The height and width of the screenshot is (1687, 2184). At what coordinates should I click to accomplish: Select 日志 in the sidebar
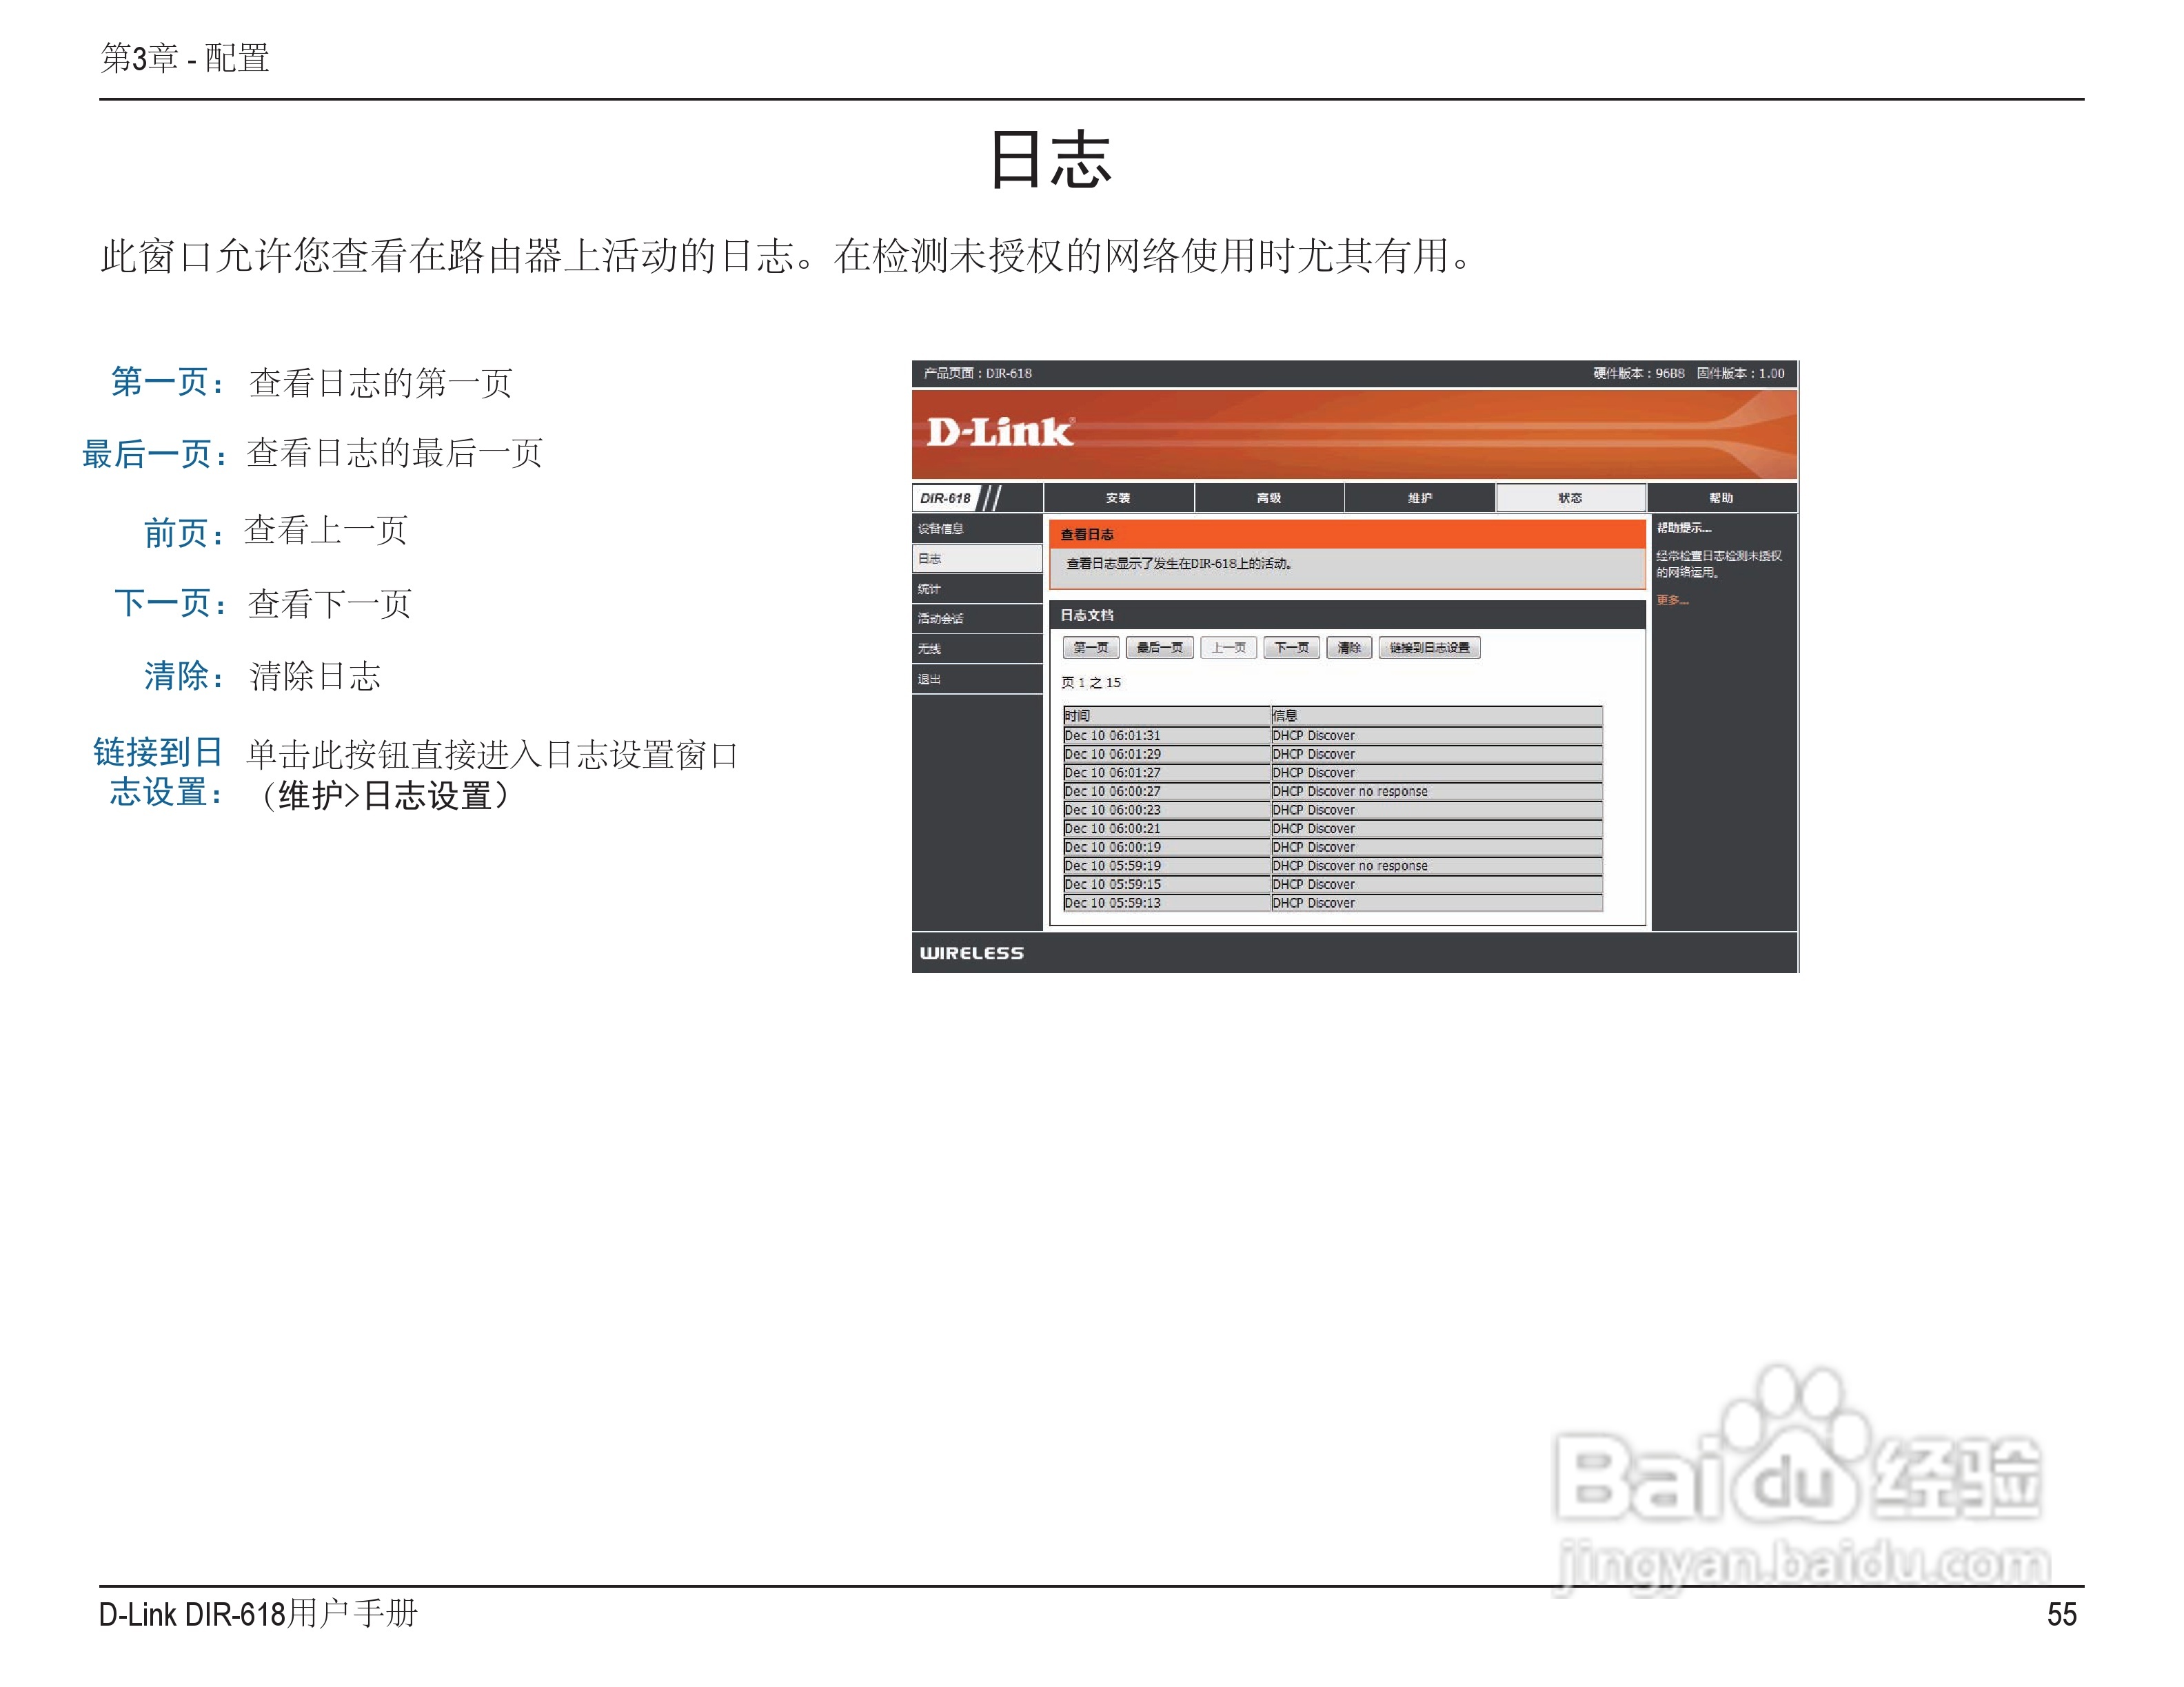pos(977,559)
